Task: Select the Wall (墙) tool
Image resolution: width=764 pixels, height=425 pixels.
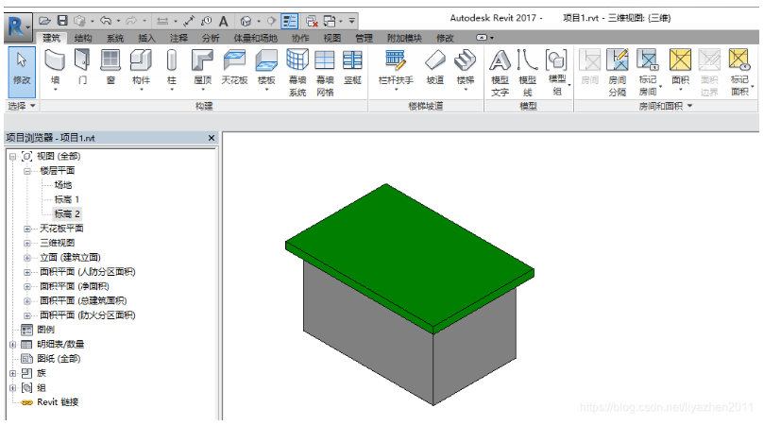Action: click(55, 69)
